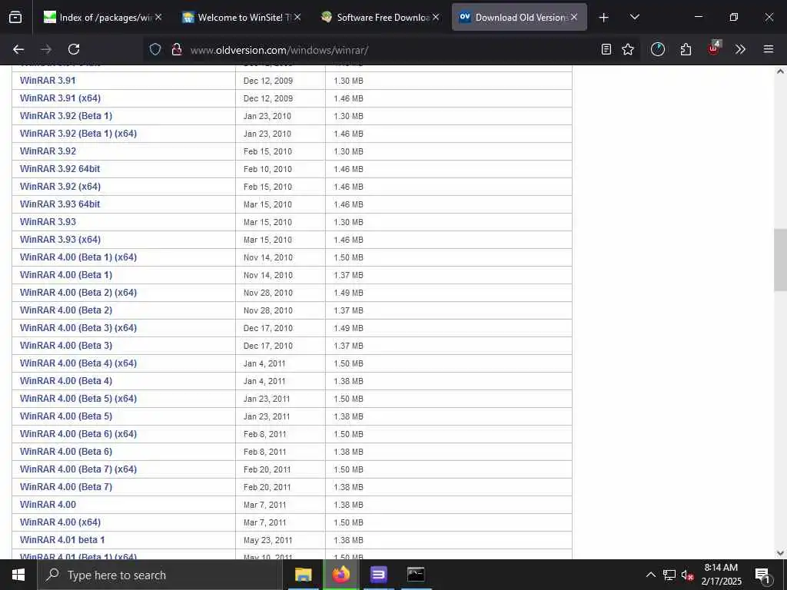Screen dimensions: 787x590
Task: Open the extensions puzzle icon
Action: [x=686, y=49]
